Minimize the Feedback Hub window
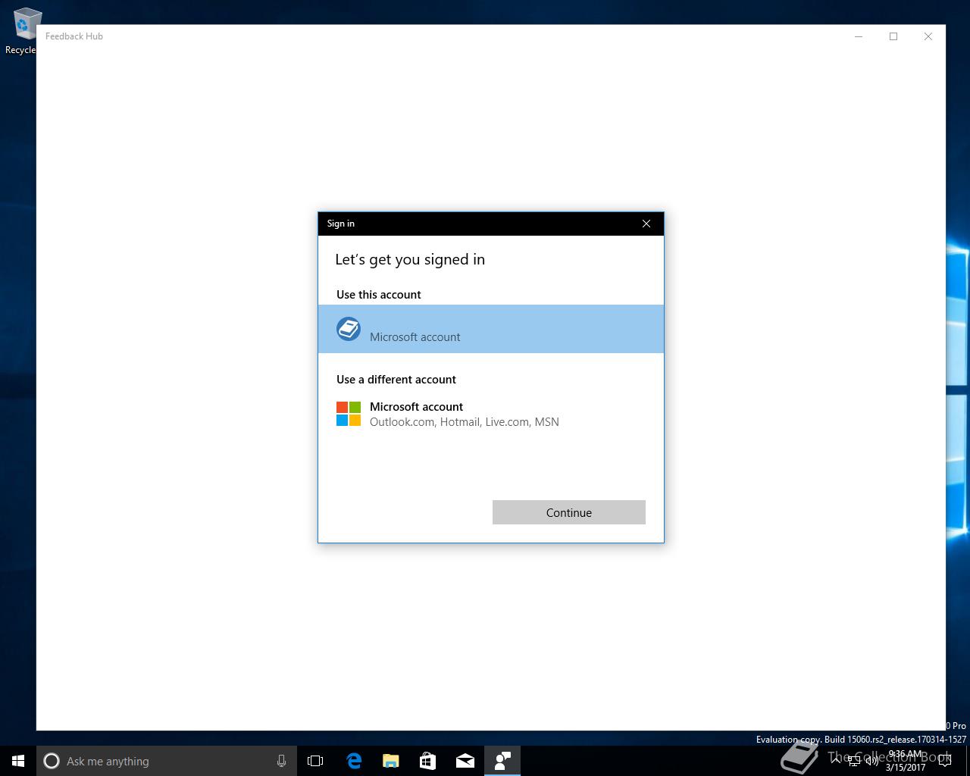 859,36
